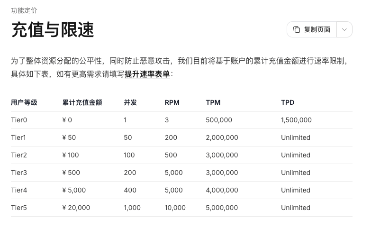Select the Tier0 row label
Viewport: 371px width, 238px height.
click(x=19, y=120)
